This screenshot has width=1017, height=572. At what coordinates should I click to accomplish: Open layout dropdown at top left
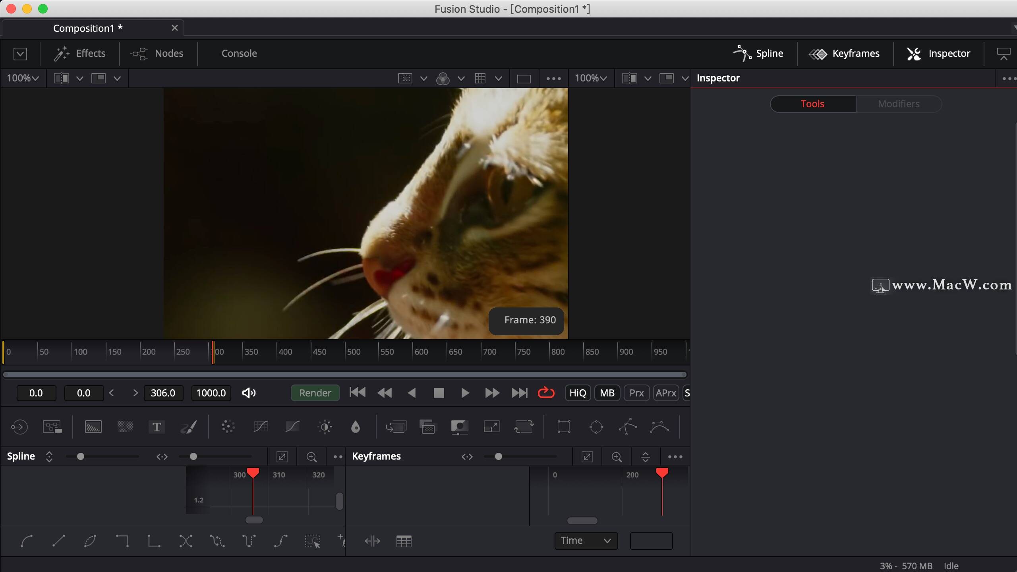point(20,54)
